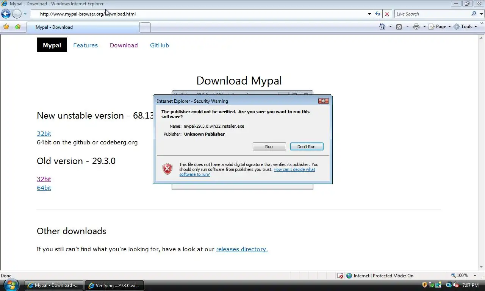Viewport: 485px width, 291px height.
Task: Open the Features page link
Action: 85,45
